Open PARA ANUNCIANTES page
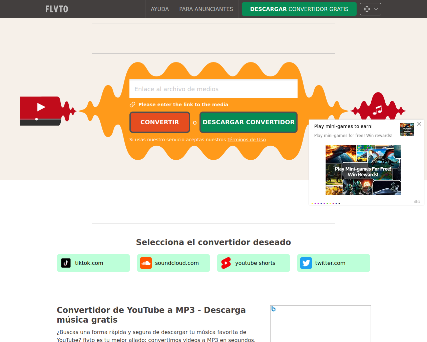This screenshot has width=427, height=342. click(x=206, y=9)
